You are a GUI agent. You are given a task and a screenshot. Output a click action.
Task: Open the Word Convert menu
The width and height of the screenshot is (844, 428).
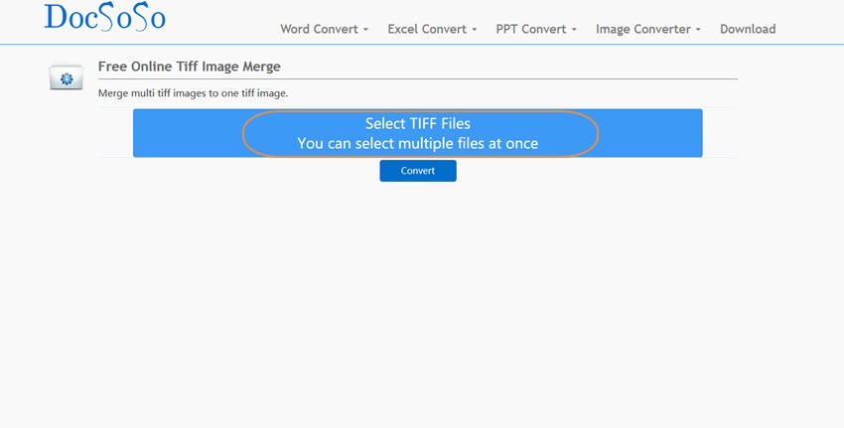[x=319, y=29]
